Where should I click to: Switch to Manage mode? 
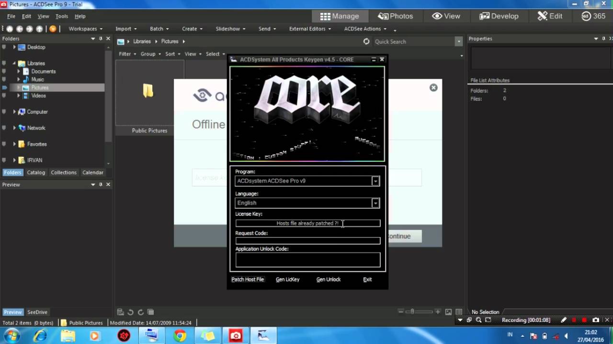(340, 16)
